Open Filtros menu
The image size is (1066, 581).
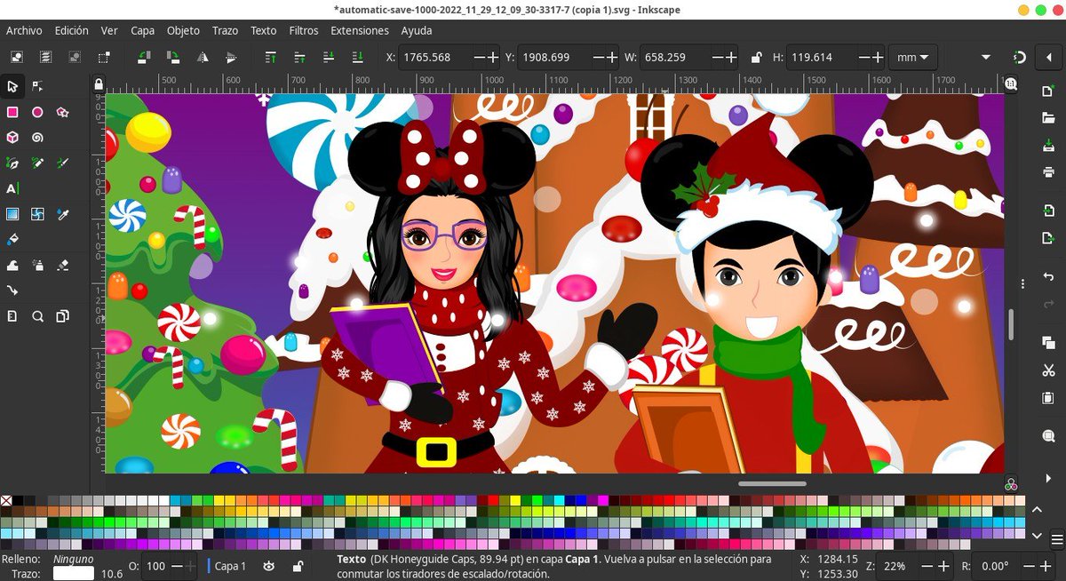click(304, 30)
